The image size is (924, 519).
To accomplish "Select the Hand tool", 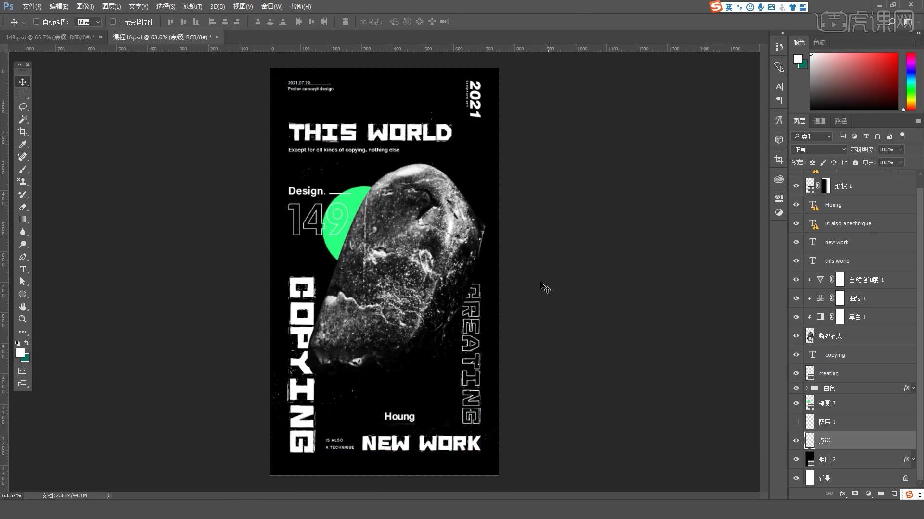I will tap(23, 307).
